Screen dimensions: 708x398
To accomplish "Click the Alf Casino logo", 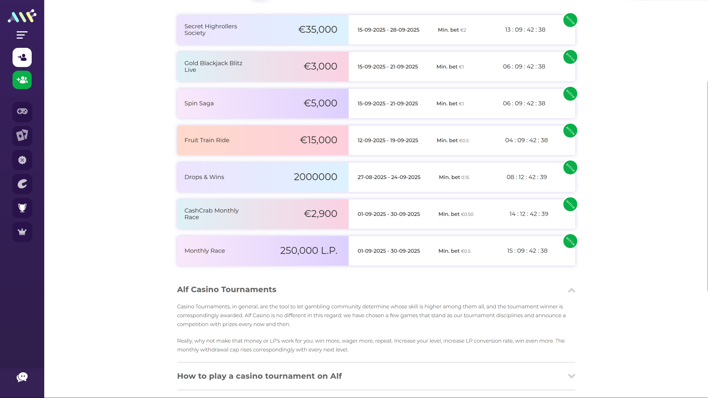I will point(22,16).
